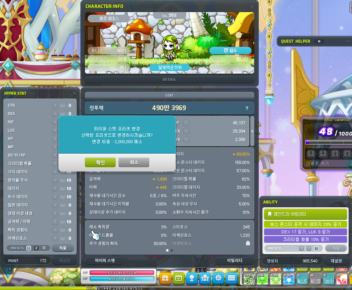Image resolution: width=352 pixels, height=290 pixels.
Task: Click the plus icon beside the 45,137 stat value
Action: pyautogui.click(x=186, y=123)
